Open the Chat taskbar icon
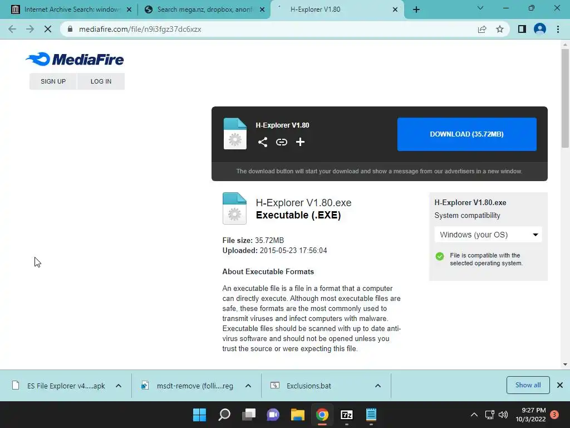Viewport: 570px width, 428px height. (273, 415)
